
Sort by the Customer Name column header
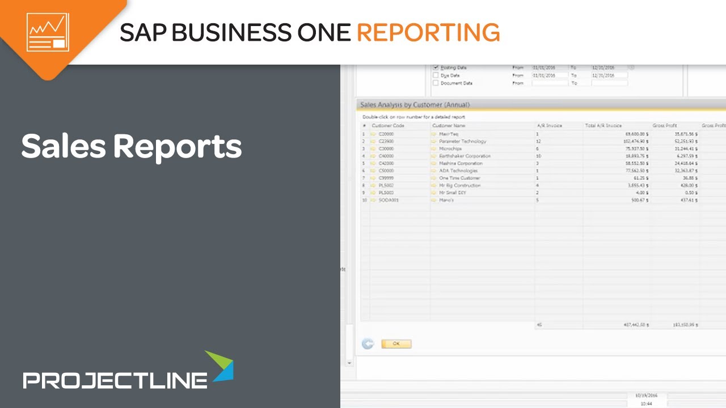[482, 126]
